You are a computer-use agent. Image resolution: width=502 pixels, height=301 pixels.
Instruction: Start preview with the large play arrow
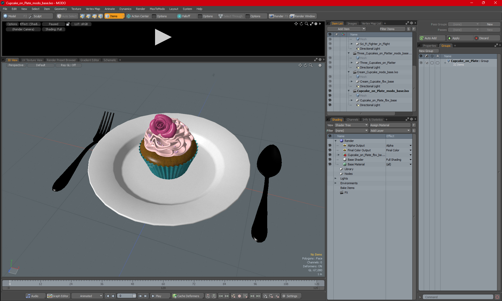click(163, 37)
